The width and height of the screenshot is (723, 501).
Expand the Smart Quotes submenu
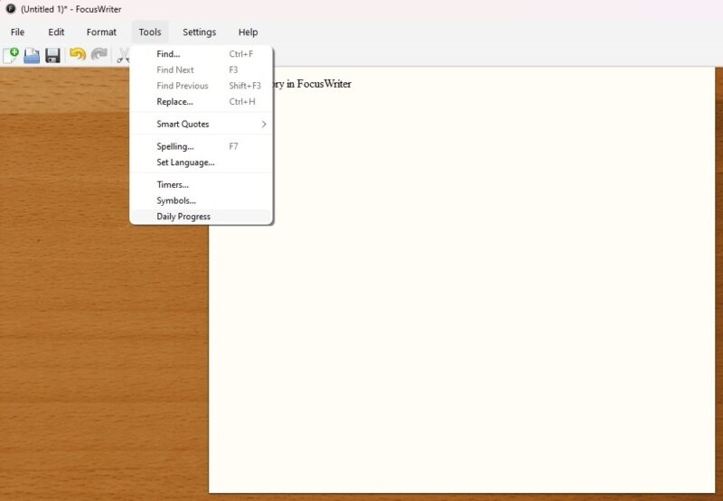(202, 124)
